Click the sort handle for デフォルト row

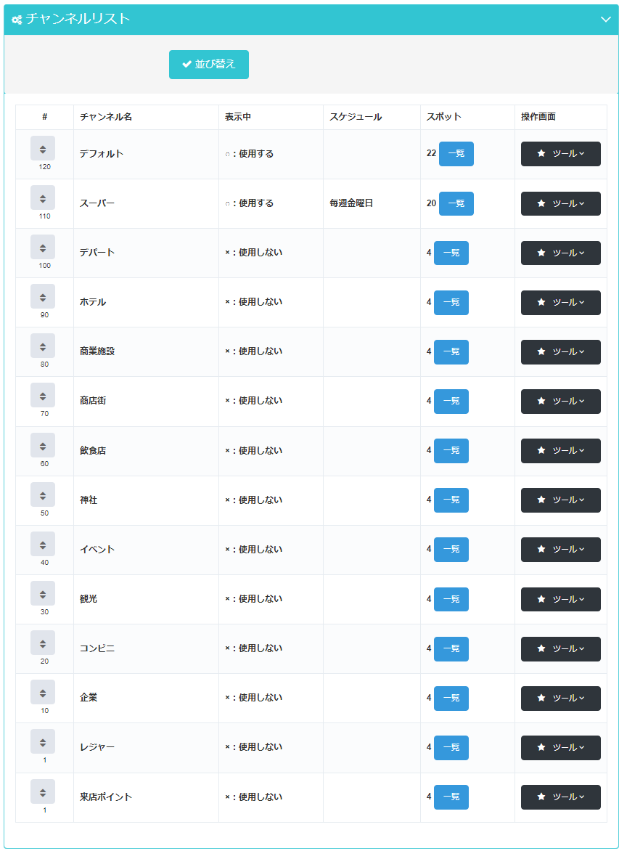[x=43, y=149]
